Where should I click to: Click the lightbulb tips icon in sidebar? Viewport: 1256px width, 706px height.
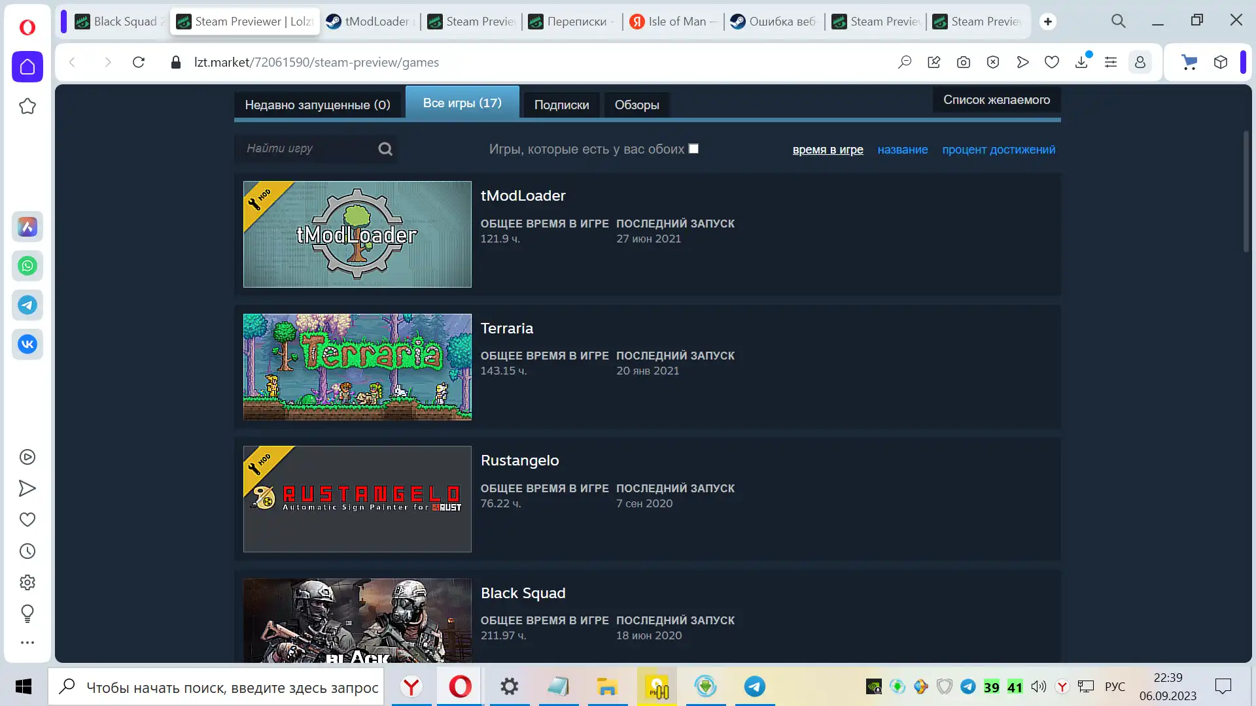pos(27,613)
